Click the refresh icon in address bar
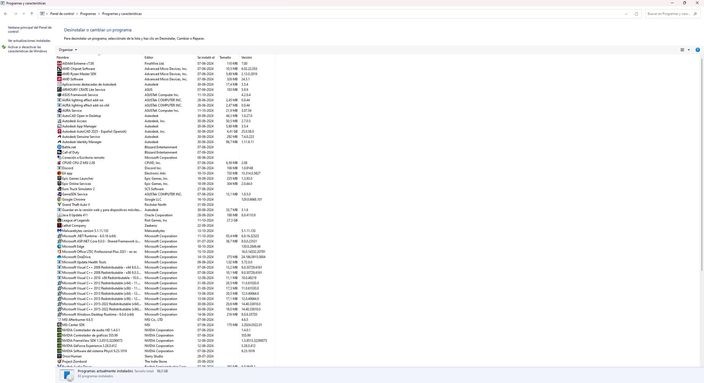The width and height of the screenshot is (704, 383). 636,14
